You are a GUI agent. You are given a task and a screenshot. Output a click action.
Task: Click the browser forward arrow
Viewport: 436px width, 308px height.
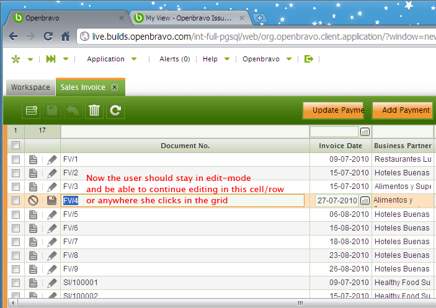(30, 37)
